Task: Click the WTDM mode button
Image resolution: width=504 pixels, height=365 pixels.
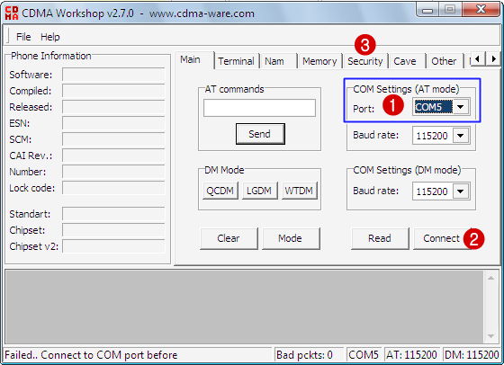Action: 299,191
